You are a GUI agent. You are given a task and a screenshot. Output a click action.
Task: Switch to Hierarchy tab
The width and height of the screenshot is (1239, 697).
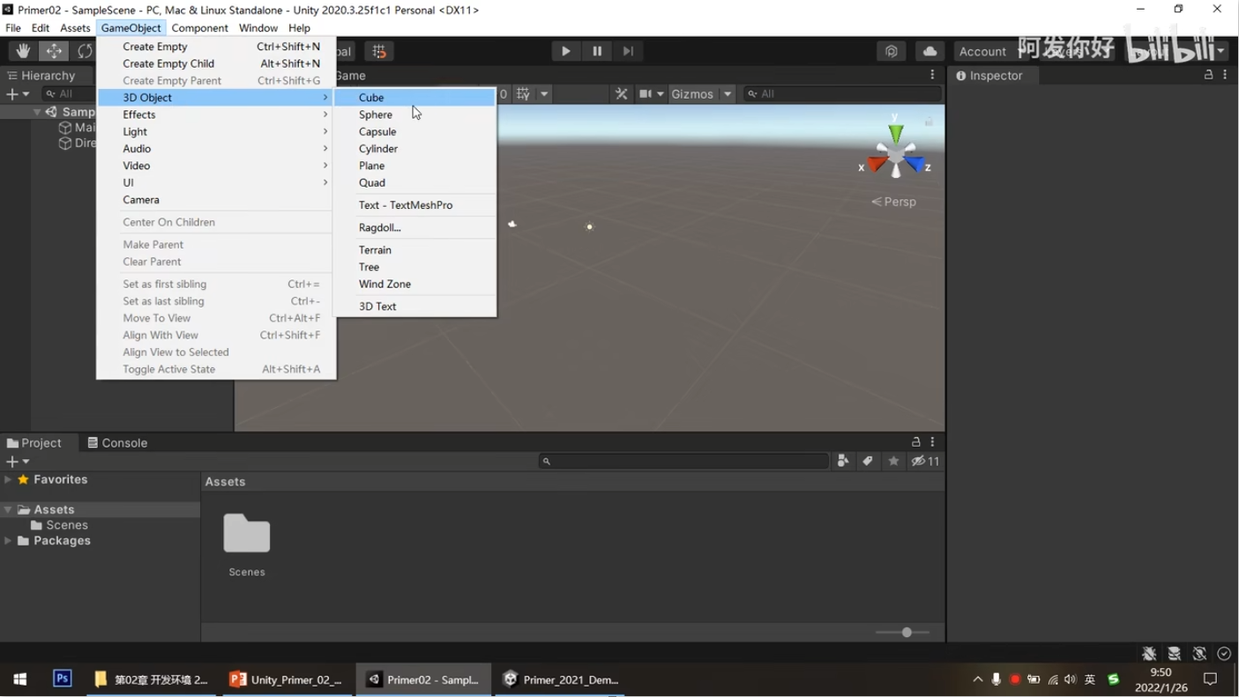(x=41, y=76)
